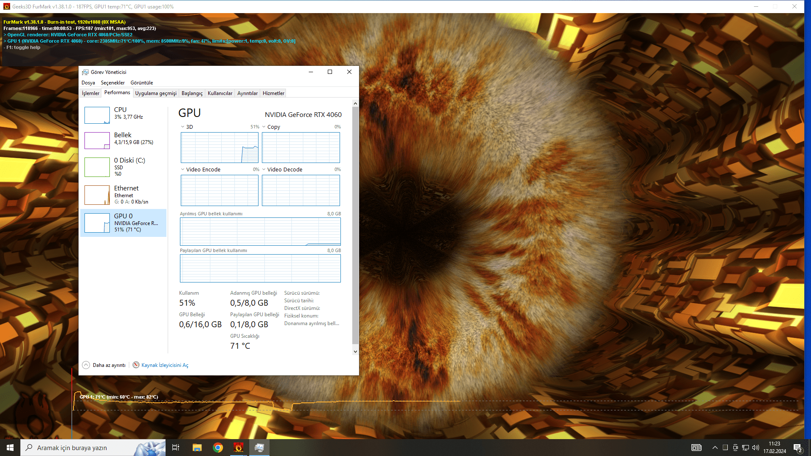Image resolution: width=811 pixels, height=456 pixels.
Task: Select the GPU 0 performance entry
Action: coord(123,223)
